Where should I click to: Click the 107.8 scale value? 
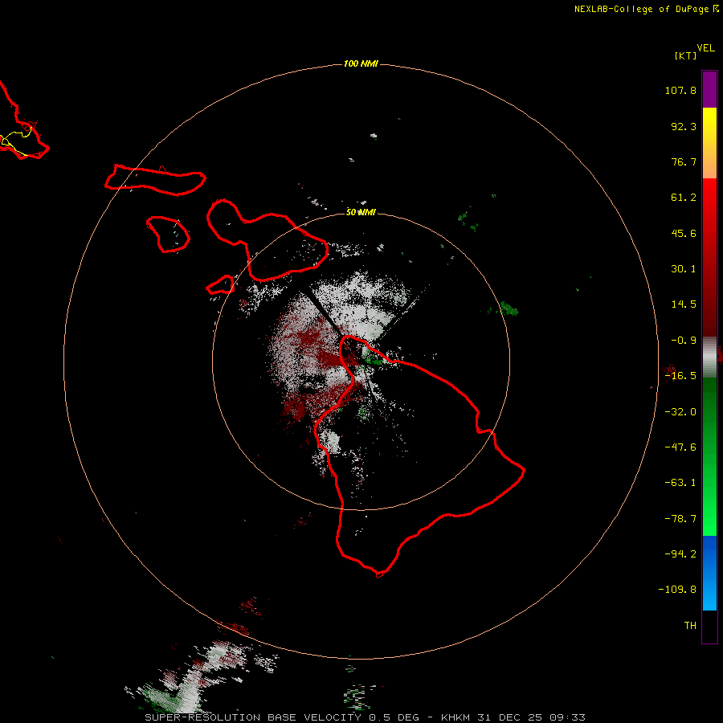pos(680,90)
